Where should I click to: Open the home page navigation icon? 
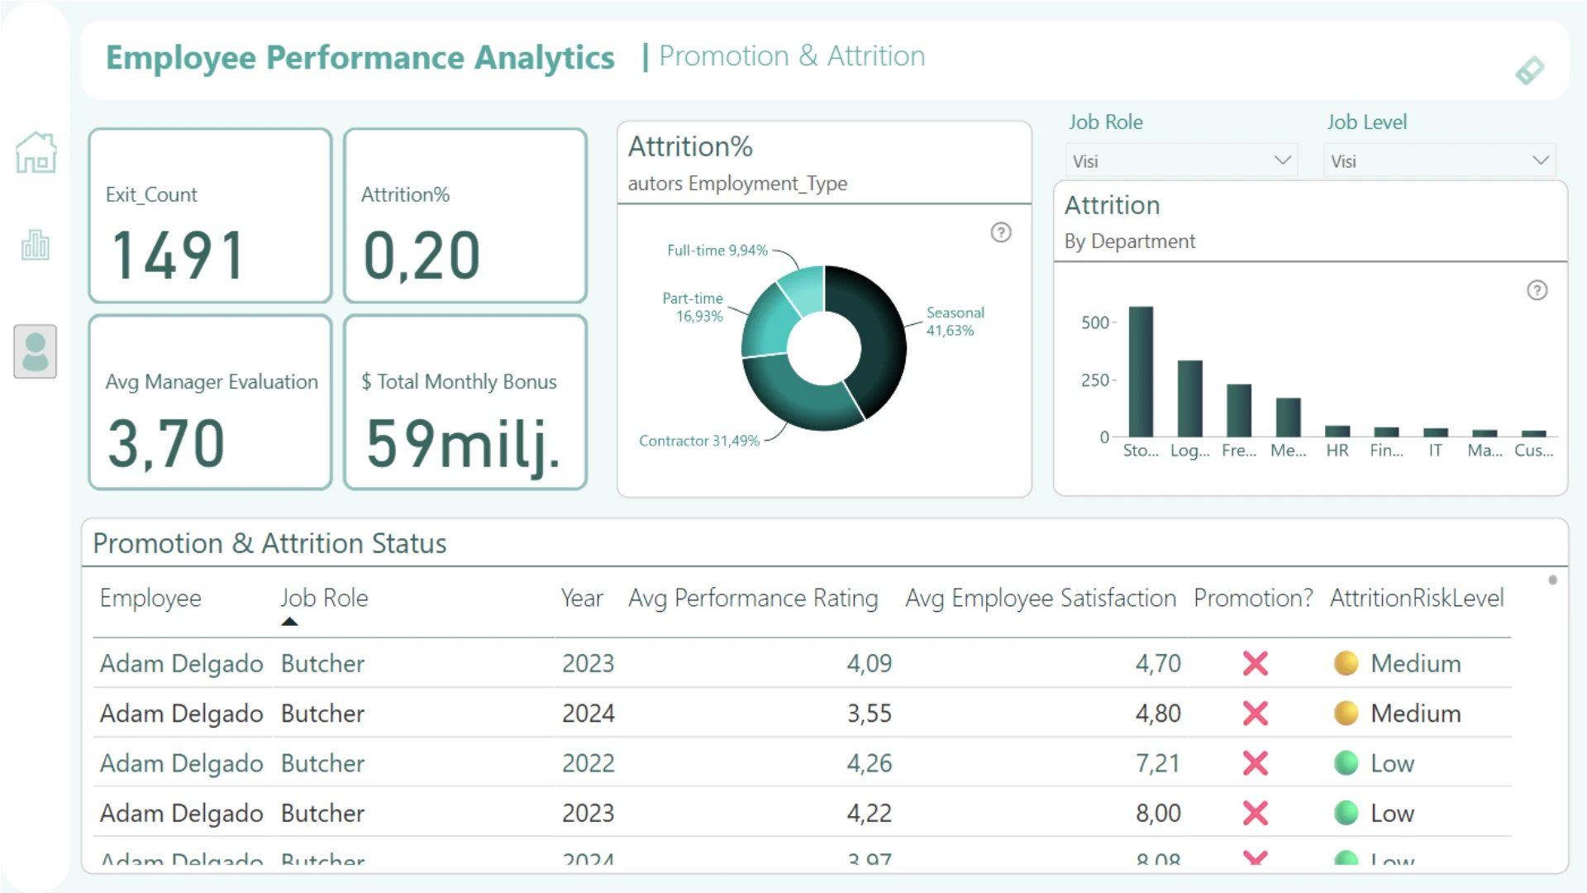pos(36,153)
